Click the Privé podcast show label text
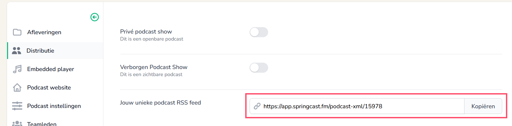 click(x=146, y=31)
